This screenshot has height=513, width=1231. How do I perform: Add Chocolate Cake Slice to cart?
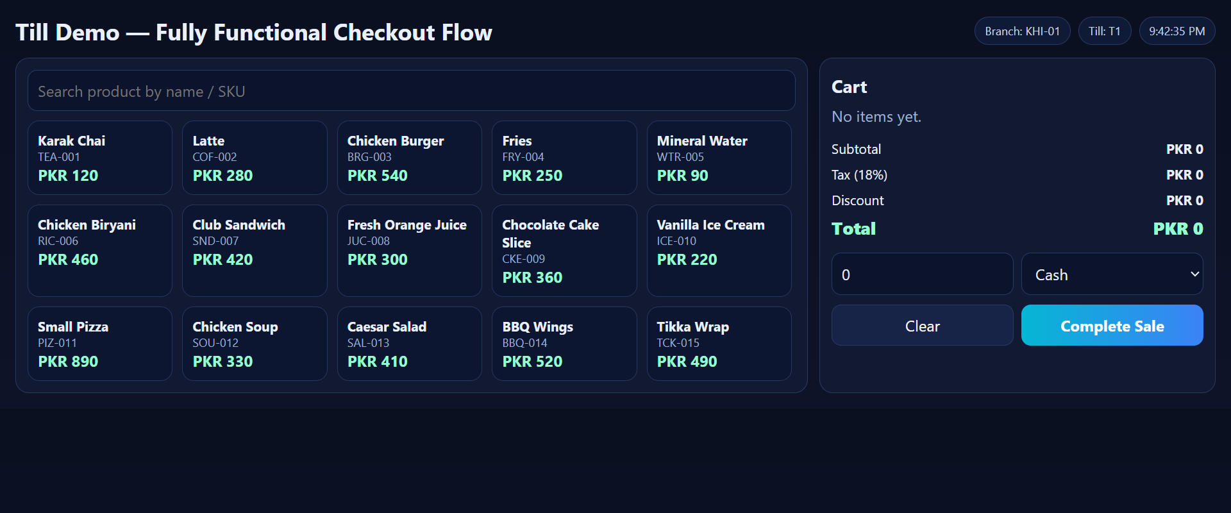pyautogui.click(x=564, y=250)
